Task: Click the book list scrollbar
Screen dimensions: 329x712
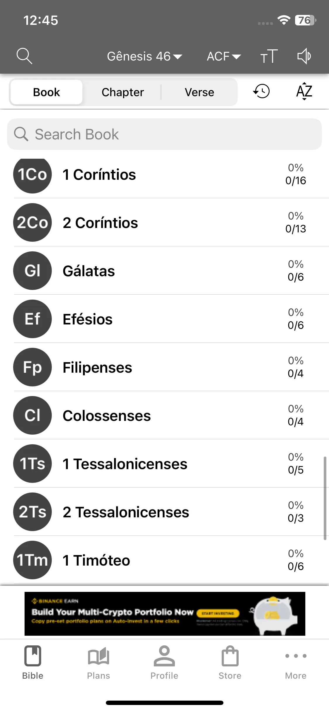Action: click(x=325, y=498)
